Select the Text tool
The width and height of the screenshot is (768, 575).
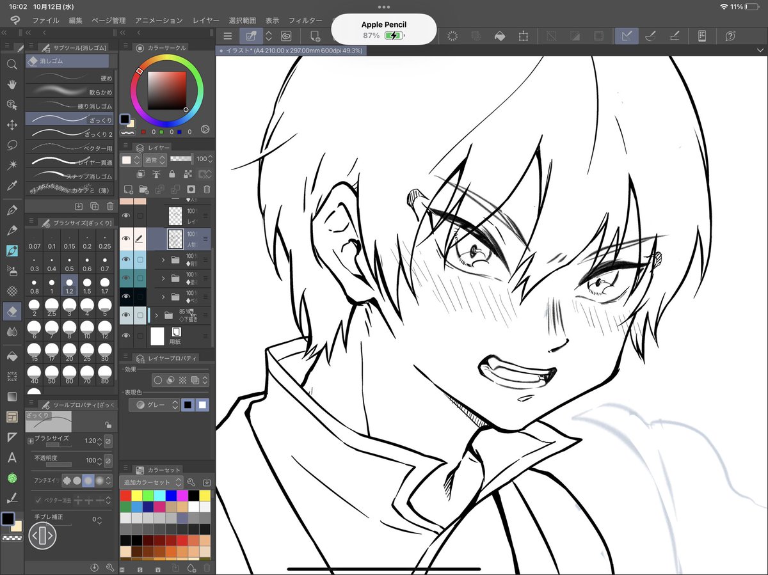click(12, 457)
